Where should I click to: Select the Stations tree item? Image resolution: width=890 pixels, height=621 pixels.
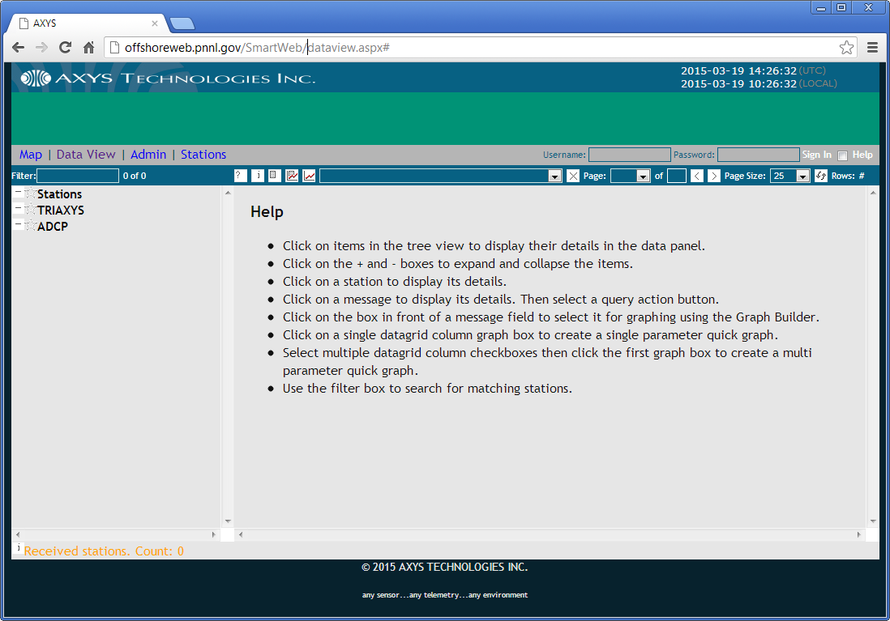(x=60, y=194)
